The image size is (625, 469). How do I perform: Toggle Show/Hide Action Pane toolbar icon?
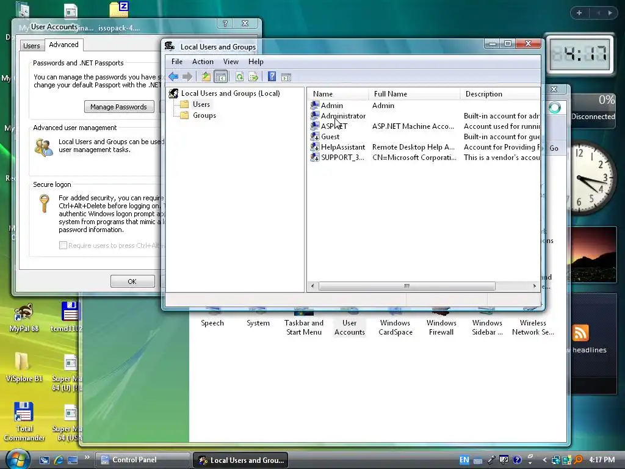click(286, 77)
